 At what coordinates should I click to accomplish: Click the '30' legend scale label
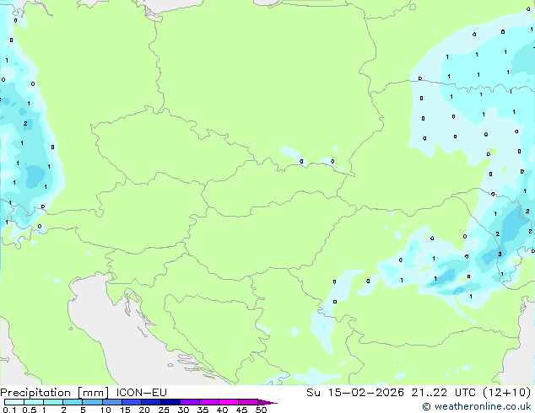(x=183, y=410)
